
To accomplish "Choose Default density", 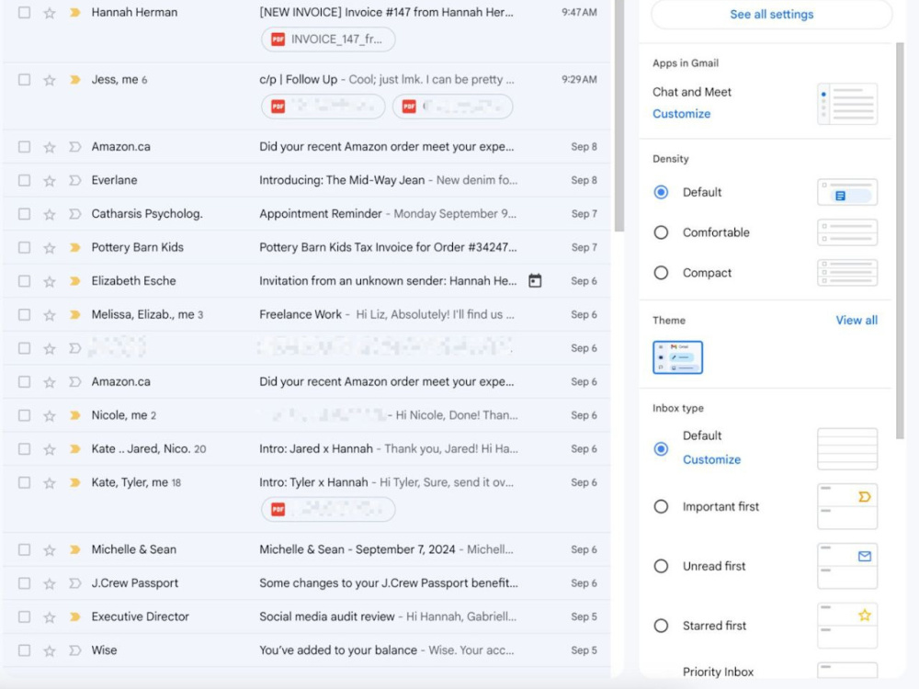I will [661, 192].
